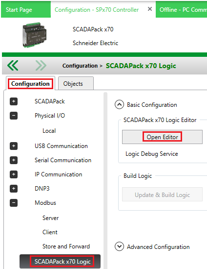Select Local under Physical I/O
Screen dimensions: 207x269
point(49,131)
